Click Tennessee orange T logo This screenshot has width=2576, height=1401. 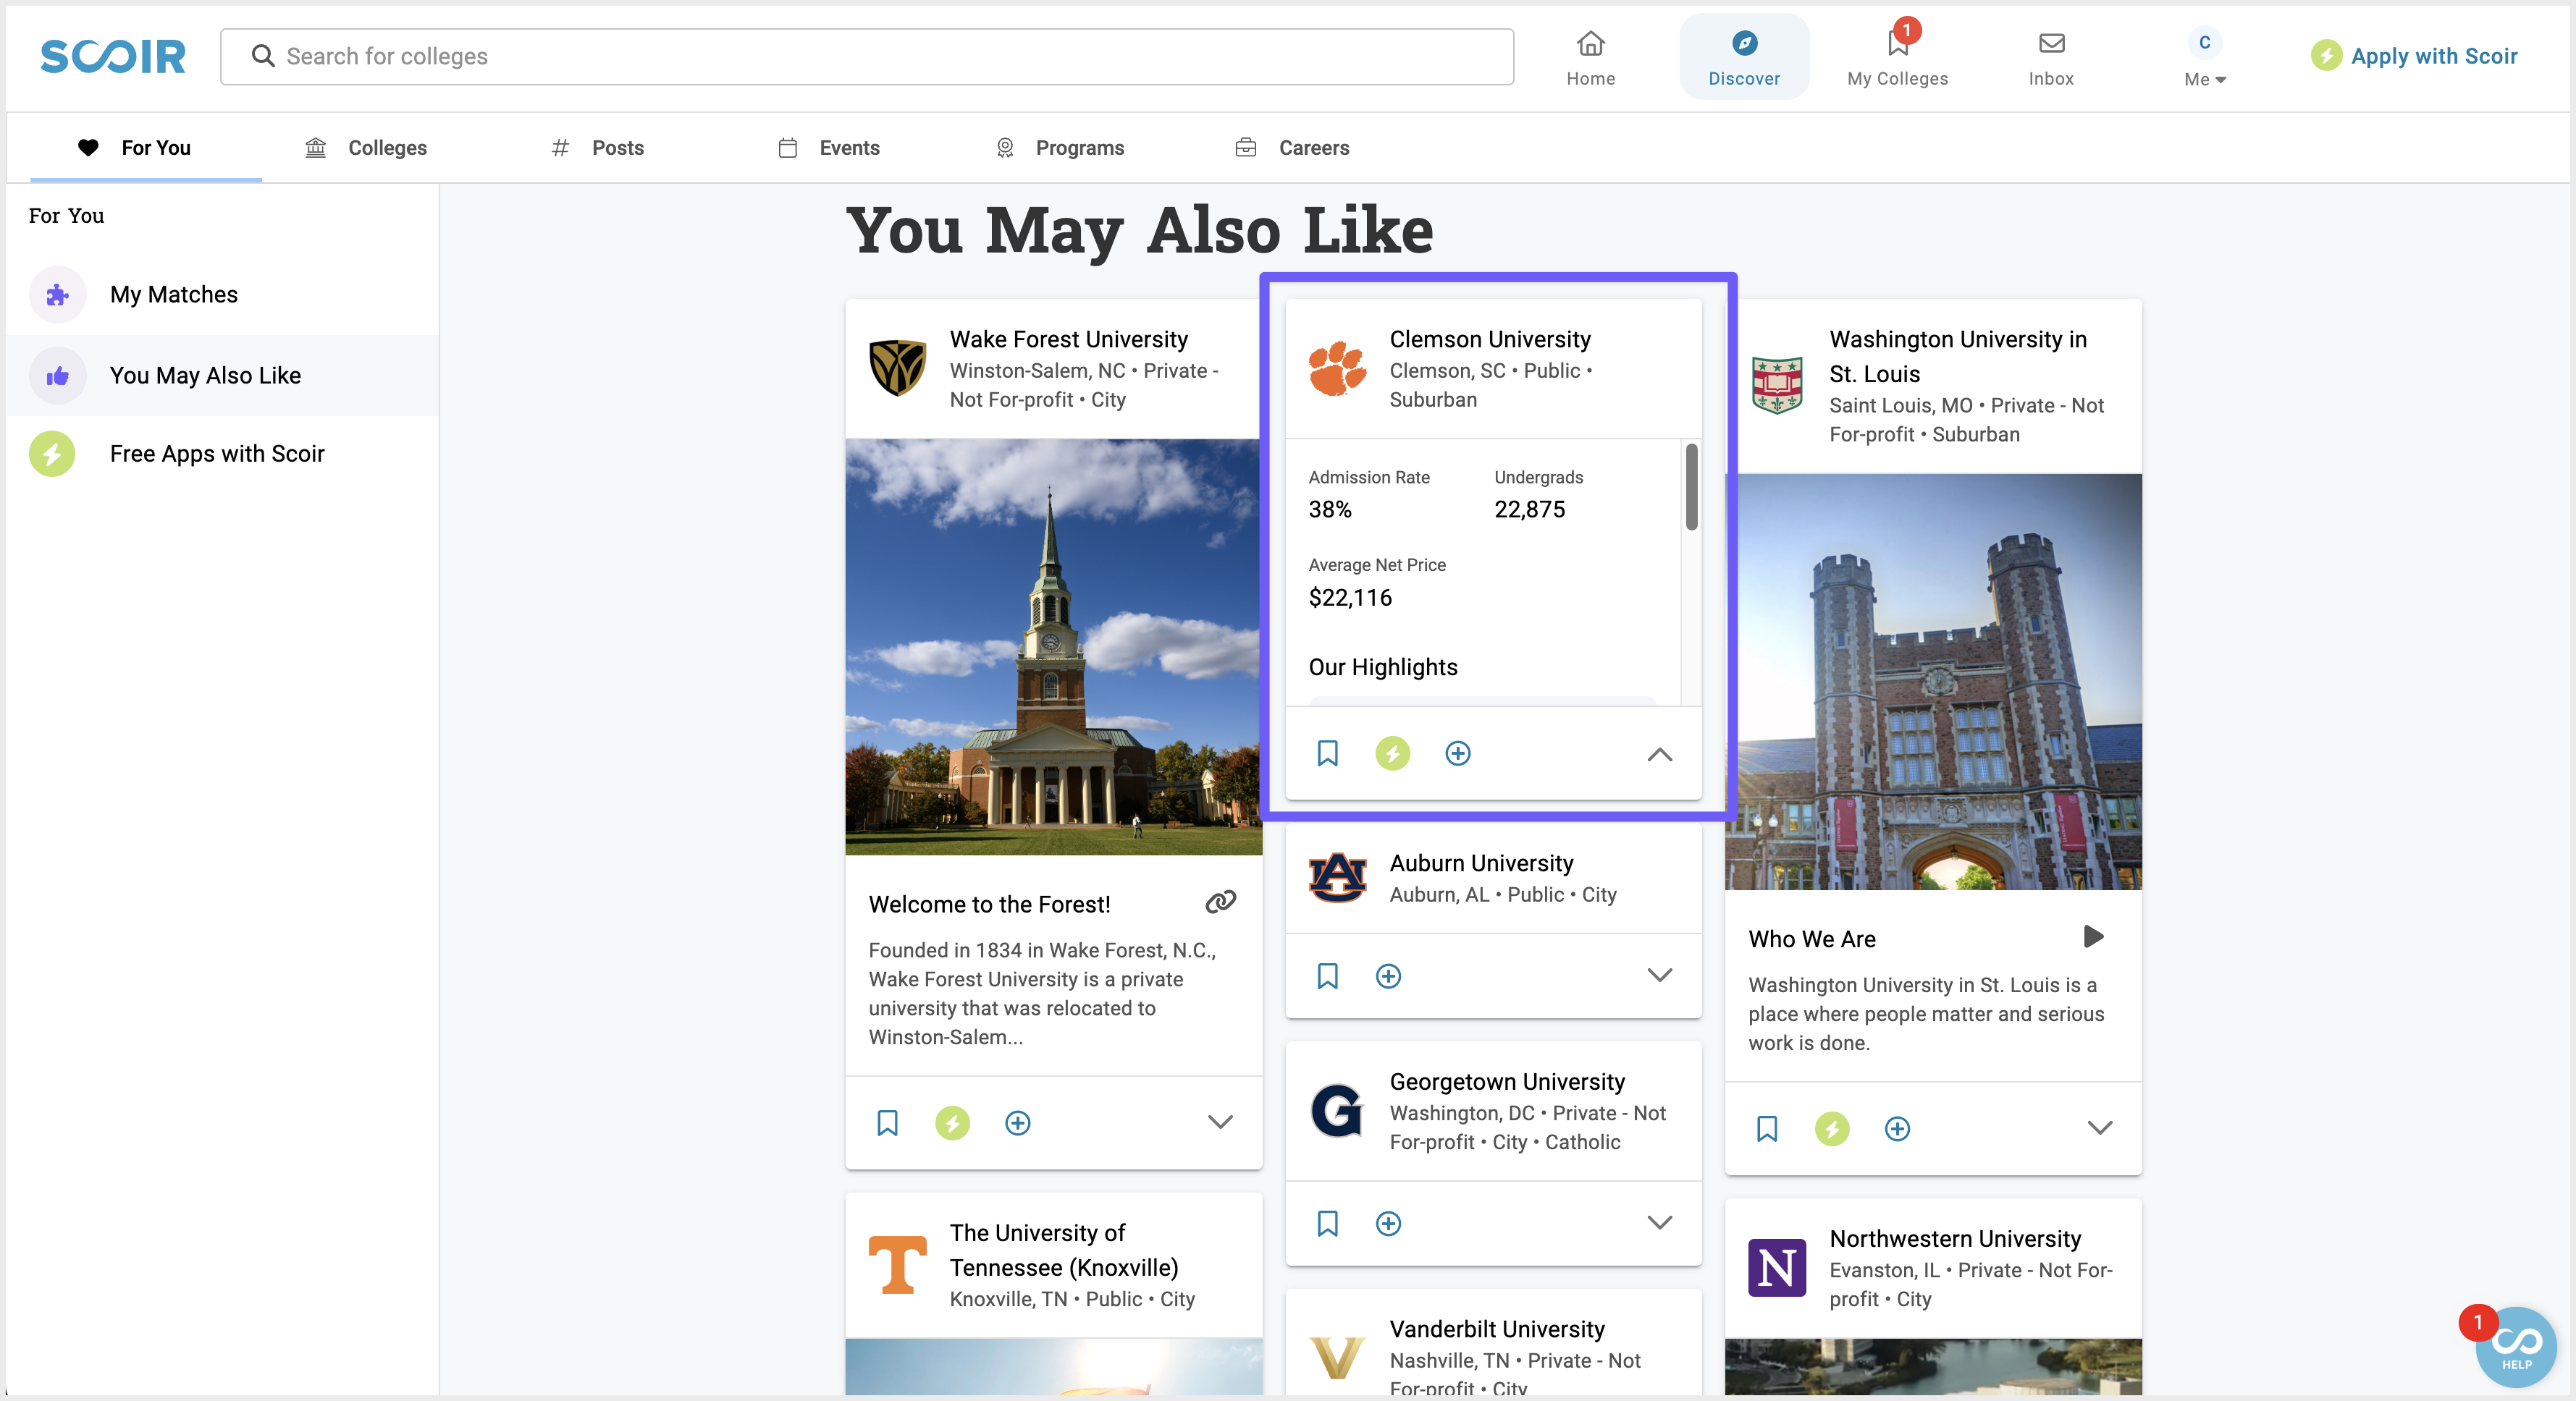point(897,1265)
